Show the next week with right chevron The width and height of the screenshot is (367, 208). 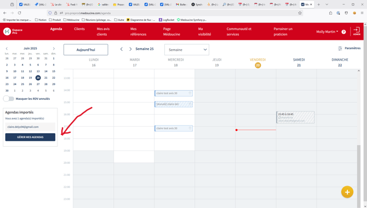coord(130,49)
